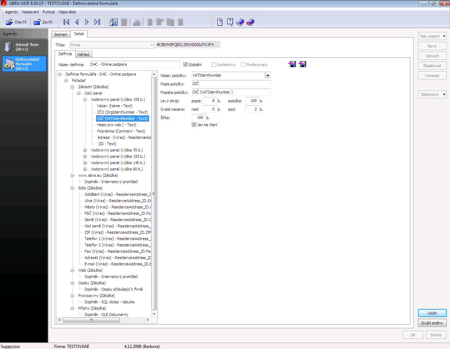Click floppy icon with arrow pointing into disk
This screenshot has height=349, width=450.
[292, 64]
